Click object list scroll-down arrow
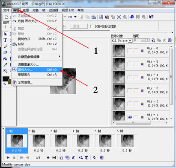 click(x=171, y=118)
